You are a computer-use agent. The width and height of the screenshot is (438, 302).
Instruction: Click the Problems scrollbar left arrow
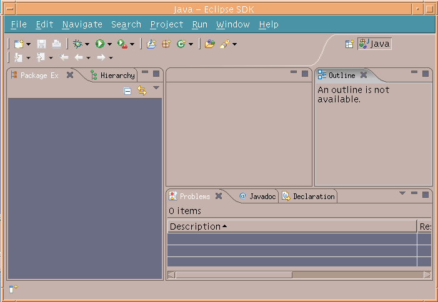[x=171, y=275]
